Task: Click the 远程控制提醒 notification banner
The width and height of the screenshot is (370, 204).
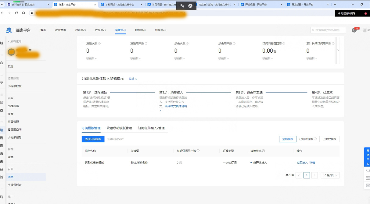Action: coord(352,13)
